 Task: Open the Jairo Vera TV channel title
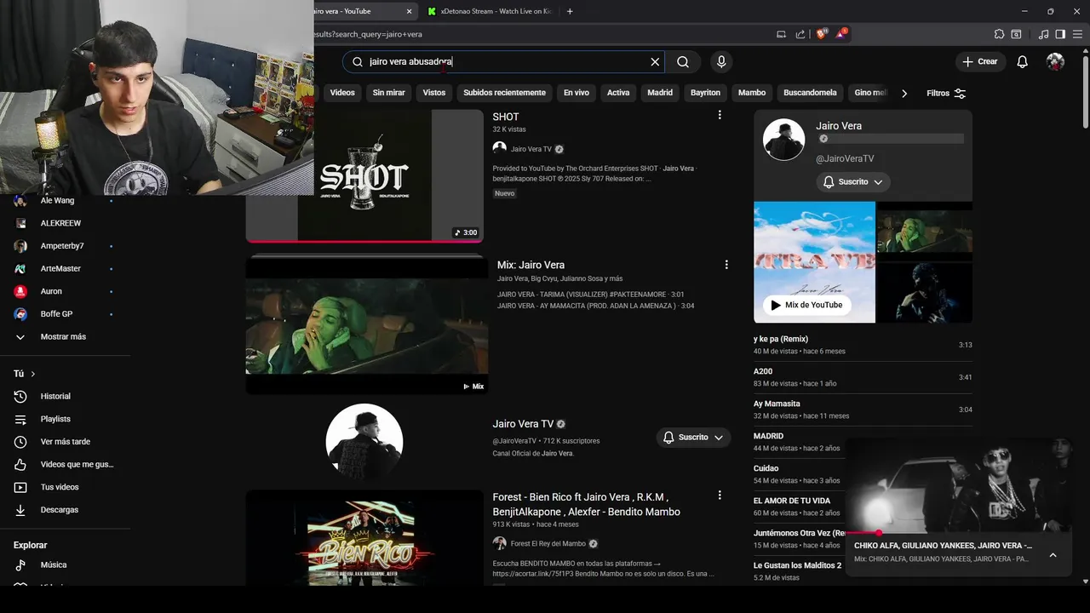point(523,424)
